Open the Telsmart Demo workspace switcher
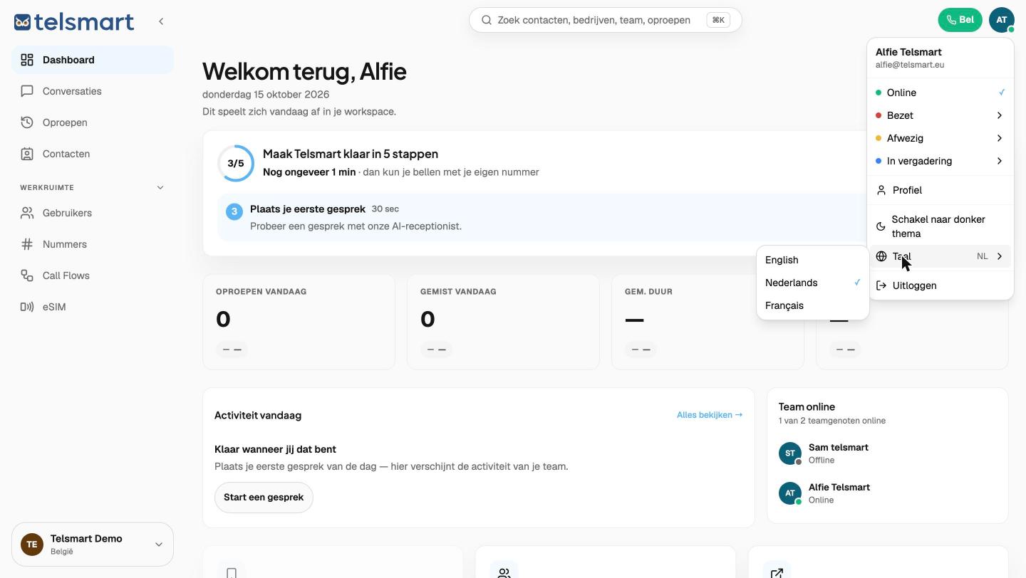 coord(93,545)
